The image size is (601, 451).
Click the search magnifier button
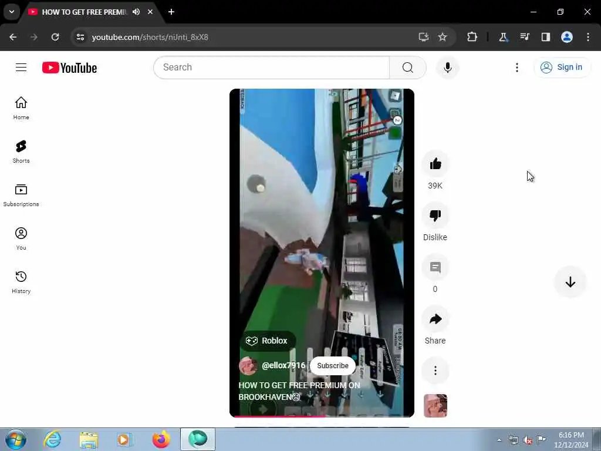[x=408, y=68]
